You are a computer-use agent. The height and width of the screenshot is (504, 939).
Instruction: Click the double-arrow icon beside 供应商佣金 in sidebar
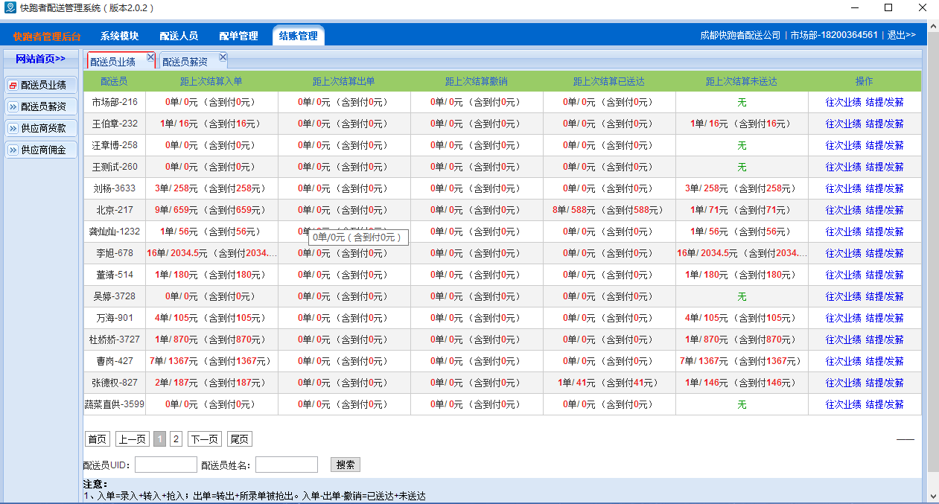tap(11, 149)
